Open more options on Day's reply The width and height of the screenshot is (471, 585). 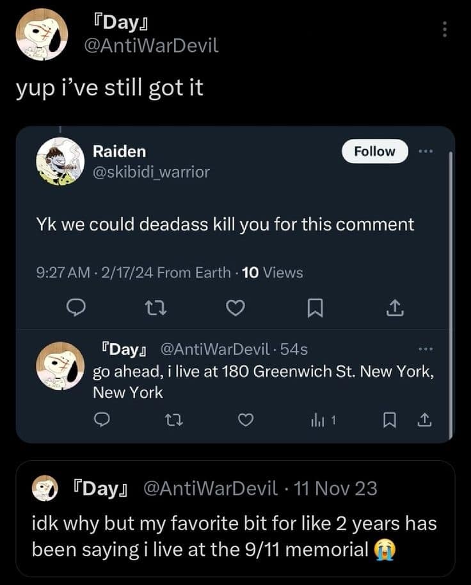pos(426,349)
